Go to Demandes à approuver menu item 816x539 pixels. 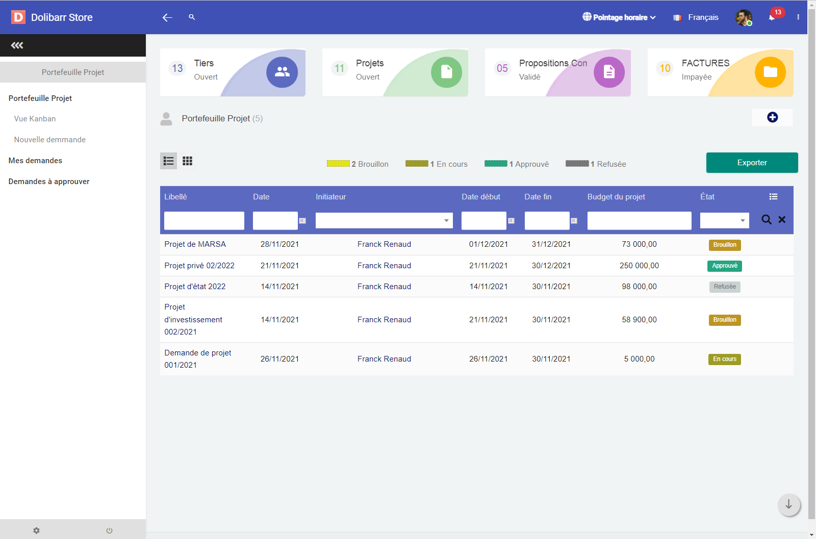[49, 182]
